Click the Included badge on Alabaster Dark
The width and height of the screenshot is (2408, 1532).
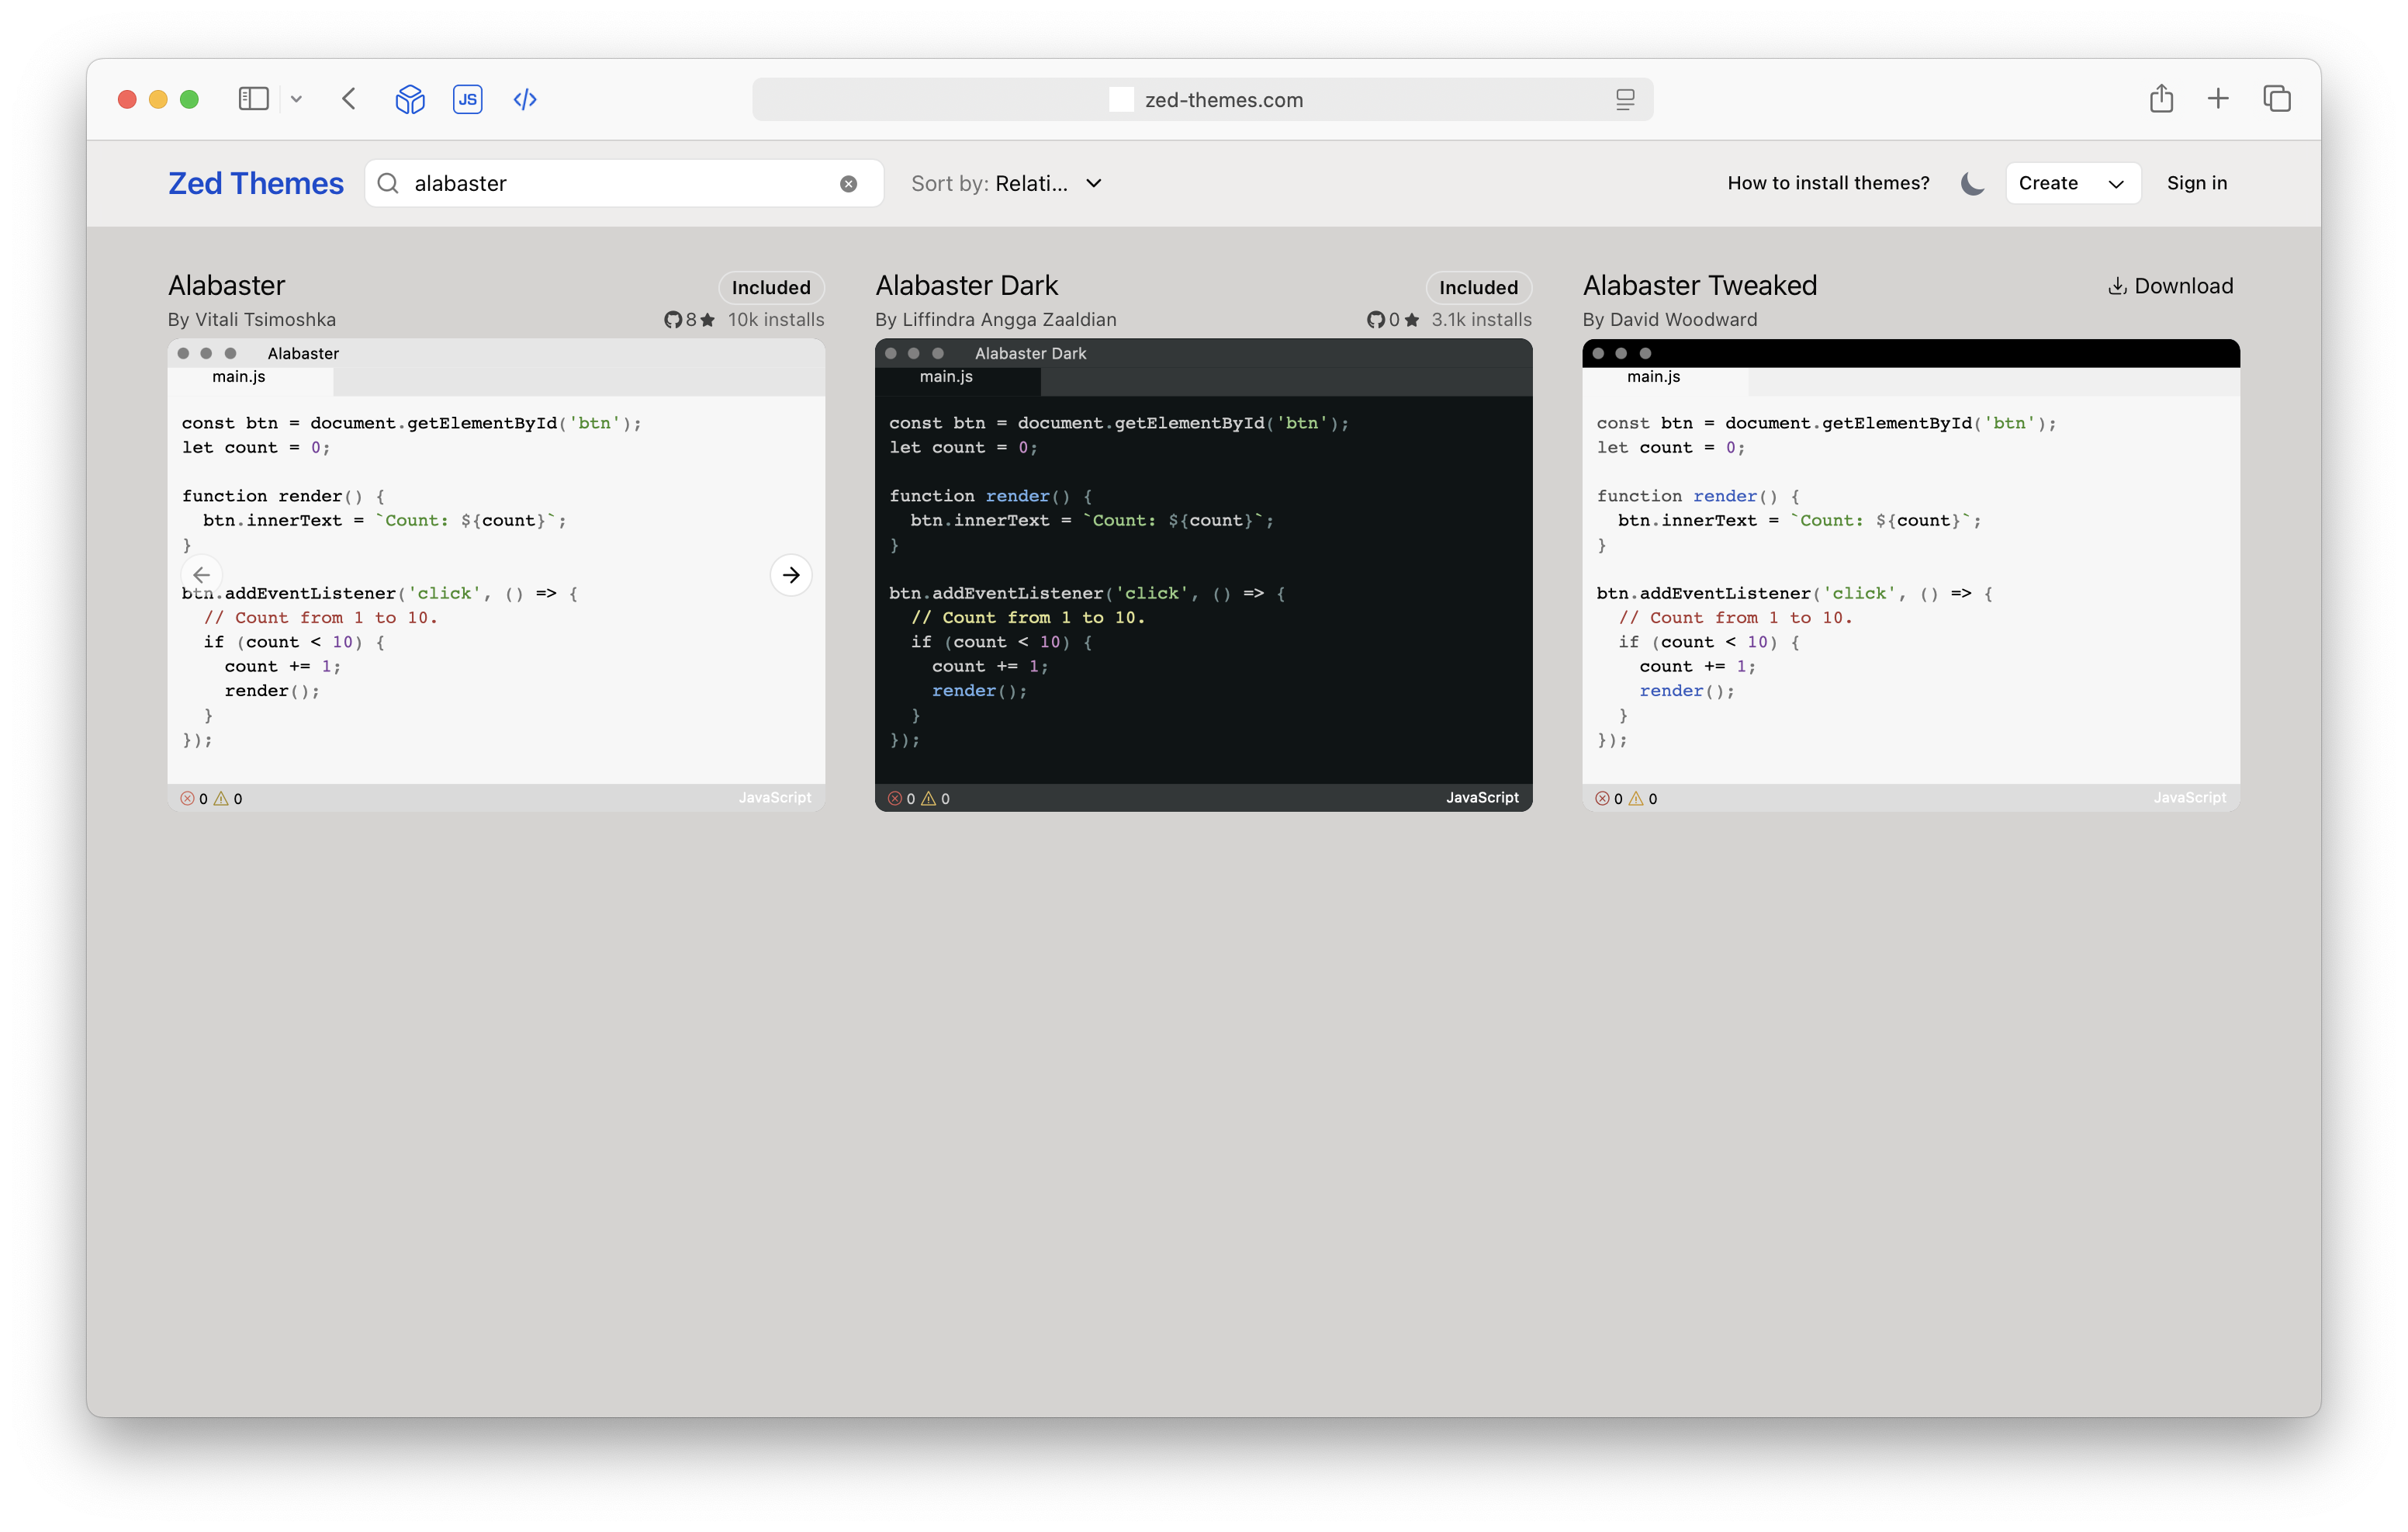coord(1478,287)
